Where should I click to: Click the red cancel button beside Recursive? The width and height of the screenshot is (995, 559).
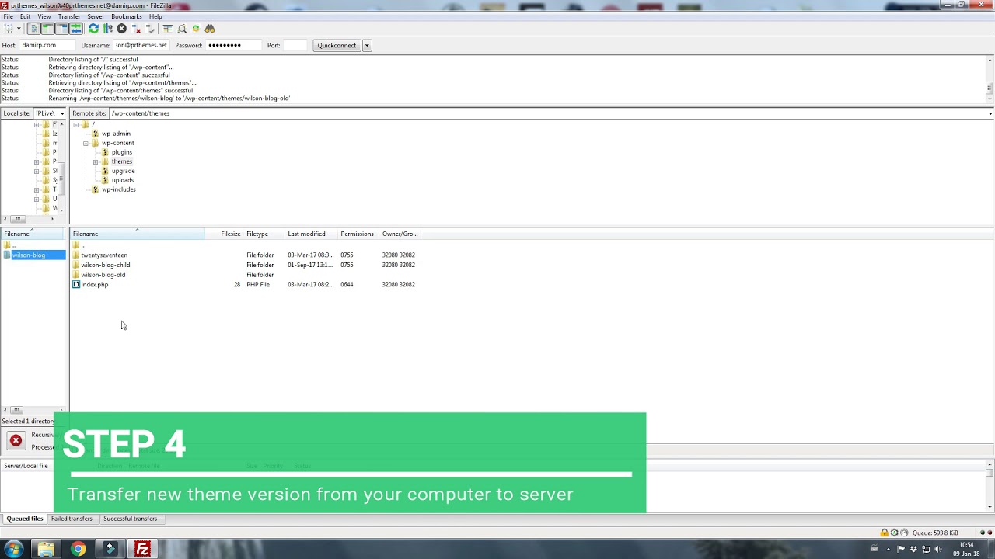click(x=16, y=440)
